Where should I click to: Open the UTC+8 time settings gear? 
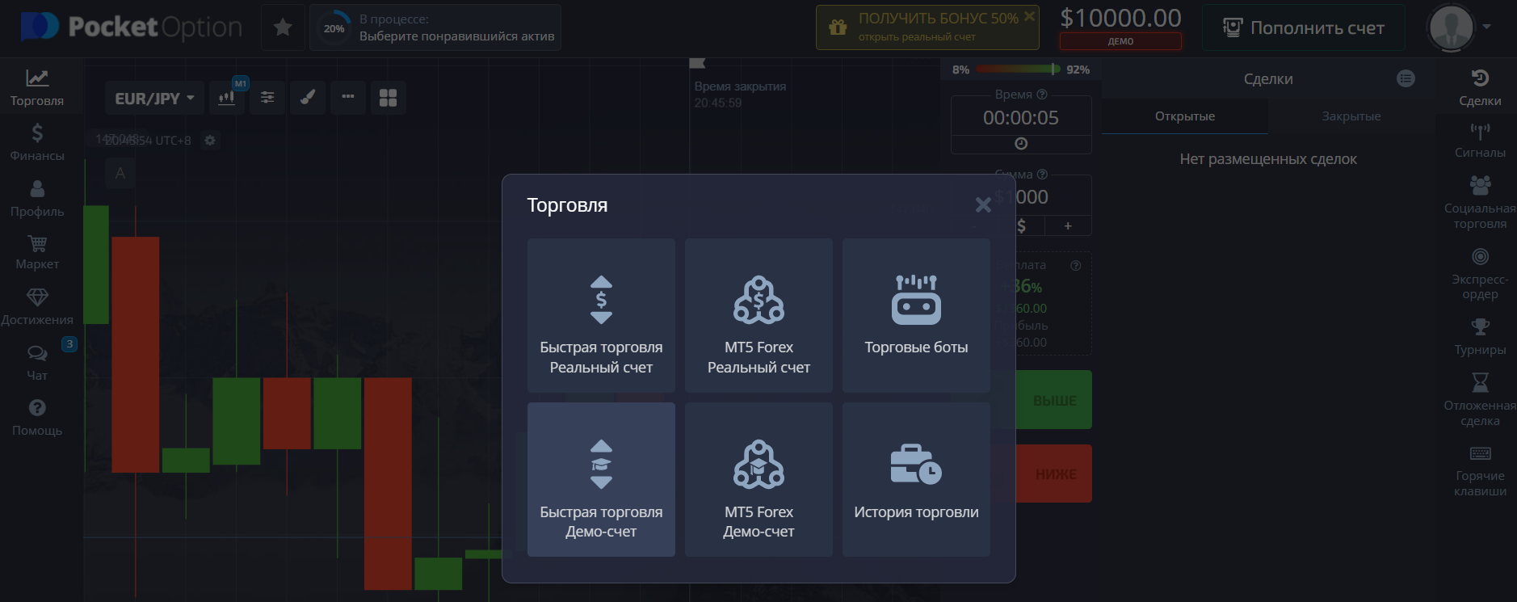coord(210,140)
